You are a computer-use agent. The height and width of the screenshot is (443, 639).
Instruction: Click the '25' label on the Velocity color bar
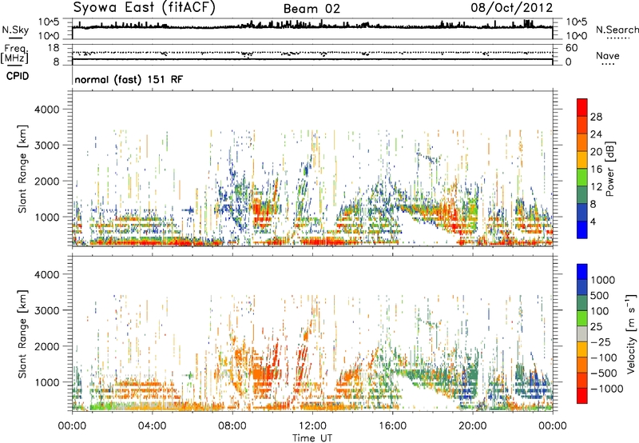coord(597,327)
